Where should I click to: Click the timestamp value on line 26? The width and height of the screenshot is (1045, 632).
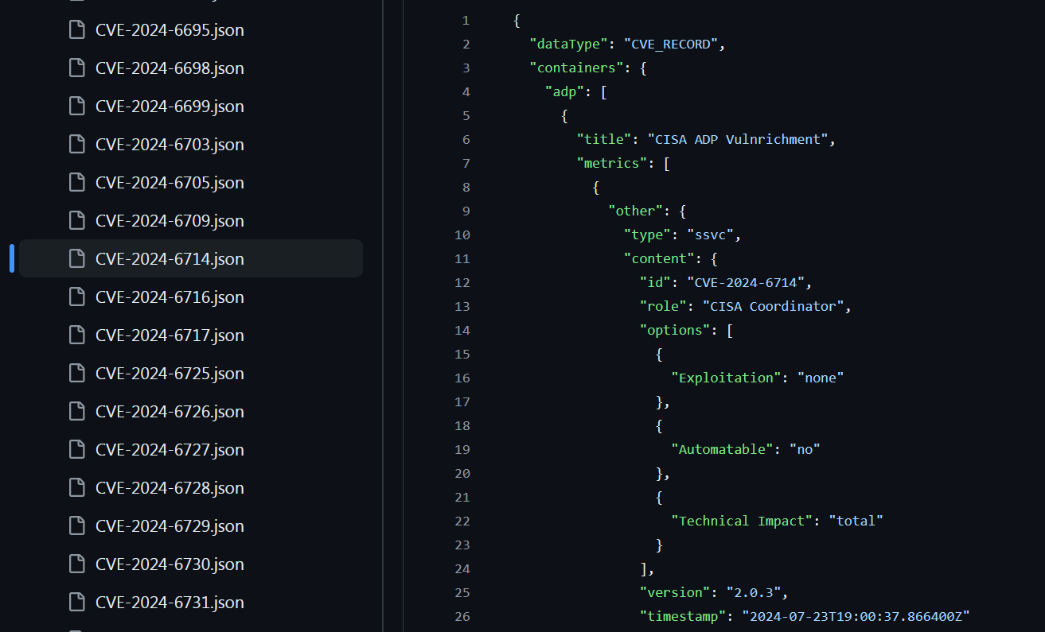click(x=856, y=617)
